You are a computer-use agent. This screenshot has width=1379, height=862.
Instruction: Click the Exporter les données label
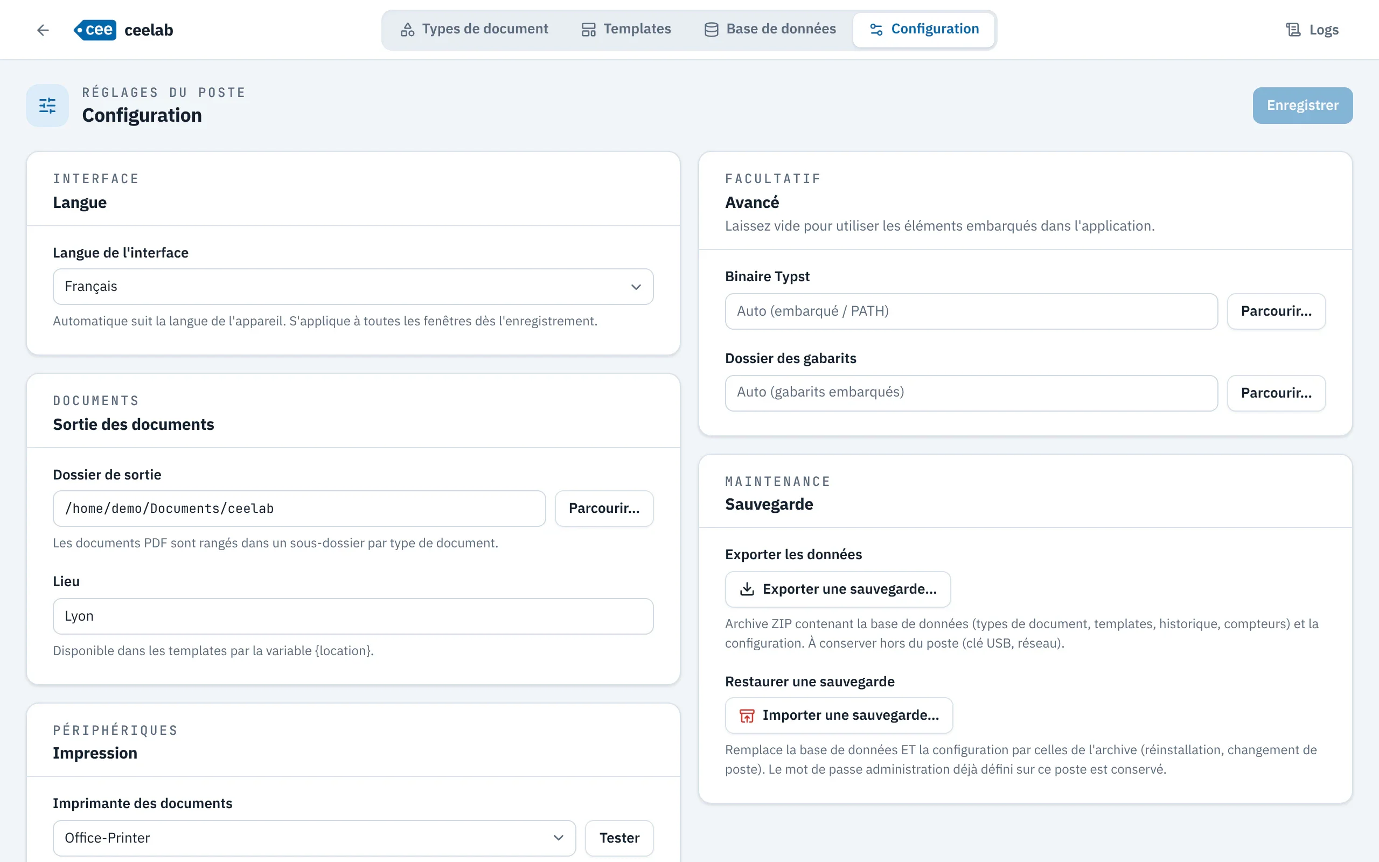[793, 555]
